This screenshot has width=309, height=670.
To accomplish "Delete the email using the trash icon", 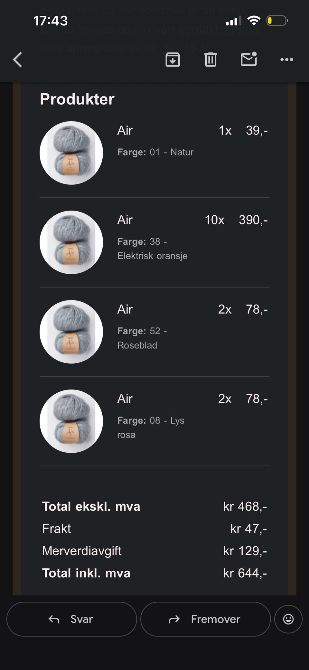I will tap(211, 60).
